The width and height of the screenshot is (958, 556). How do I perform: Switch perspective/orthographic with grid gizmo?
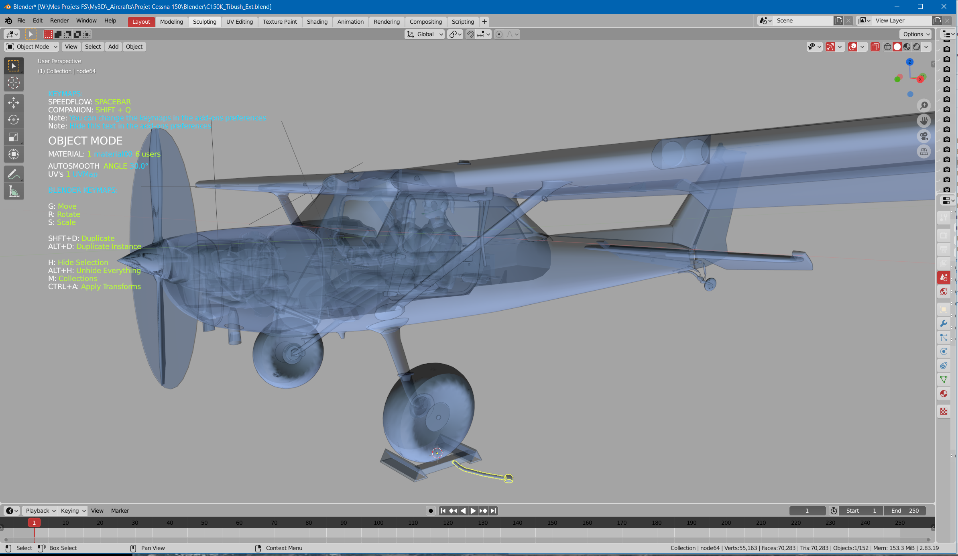click(x=924, y=152)
